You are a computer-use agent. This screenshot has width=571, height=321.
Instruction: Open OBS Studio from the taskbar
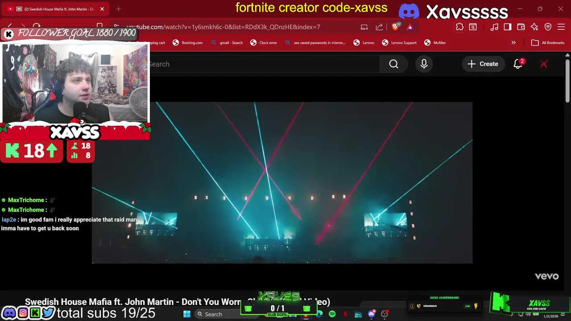point(385,314)
